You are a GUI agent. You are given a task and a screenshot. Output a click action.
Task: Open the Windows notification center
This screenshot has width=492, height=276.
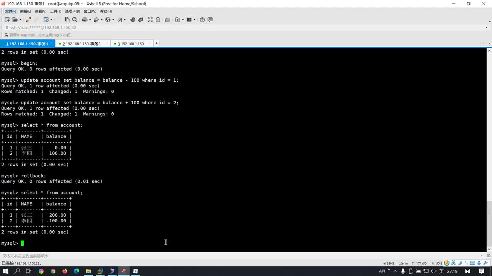coord(481,271)
